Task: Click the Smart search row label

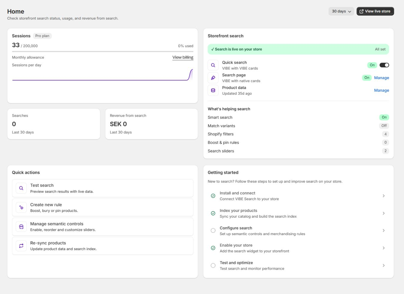Action: click(x=220, y=118)
